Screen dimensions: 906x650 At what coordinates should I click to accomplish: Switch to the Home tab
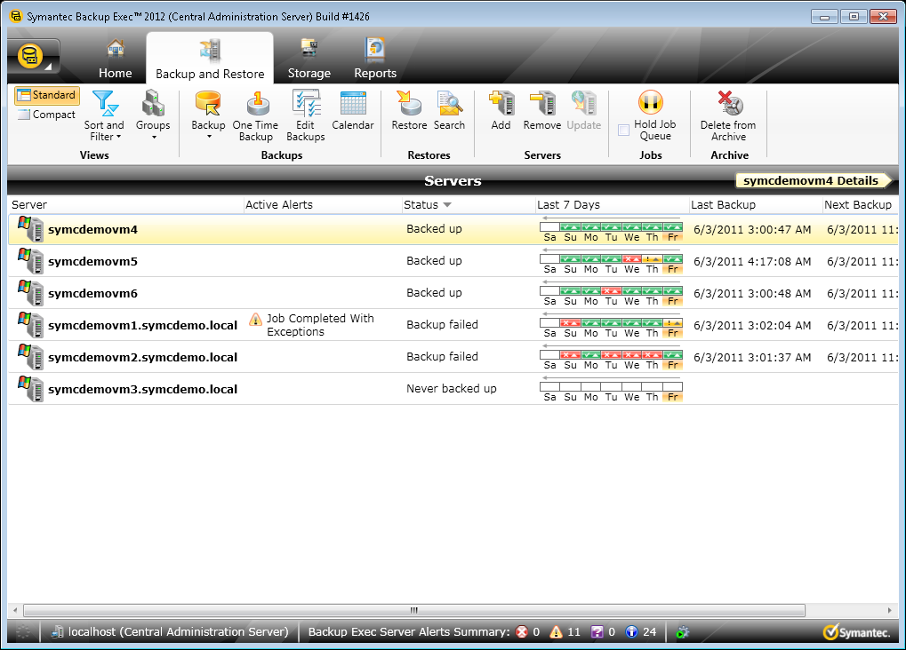115,59
